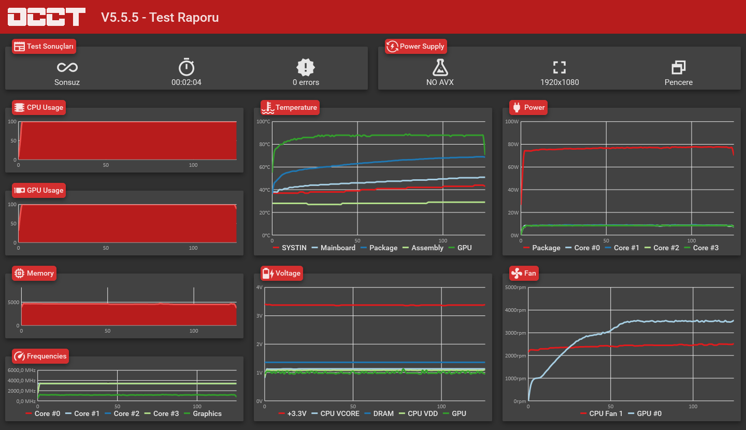Click the Power Supply badge icon

coord(392,47)
